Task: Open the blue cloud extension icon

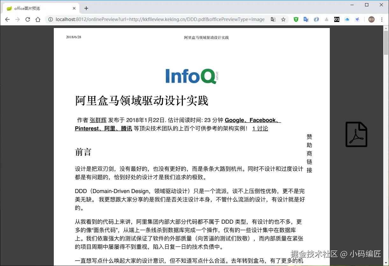Action: 347,19
